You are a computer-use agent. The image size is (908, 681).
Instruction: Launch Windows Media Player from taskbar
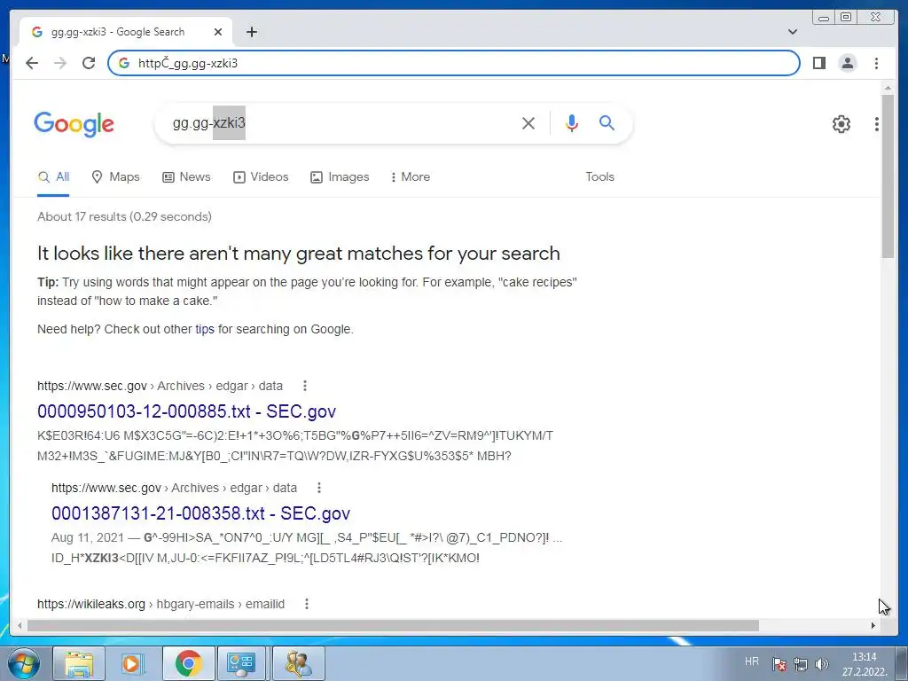[x=133, y=663]
